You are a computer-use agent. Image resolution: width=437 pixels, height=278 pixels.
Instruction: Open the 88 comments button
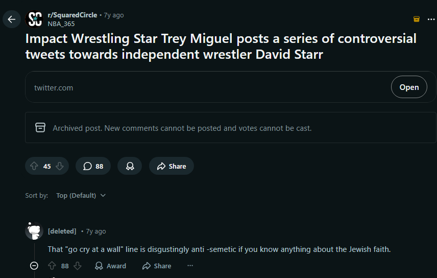click(93, 166)
